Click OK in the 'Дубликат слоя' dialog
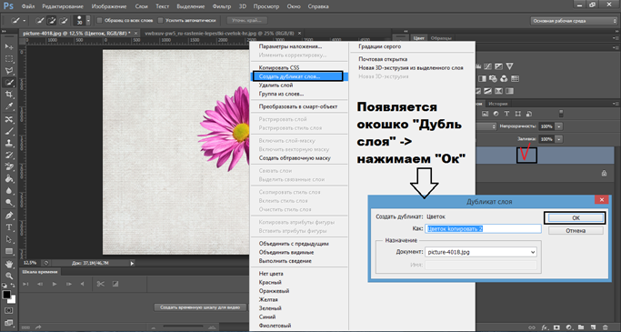The image size is (621, 332). pyautogui.click(x=576, y=218)
